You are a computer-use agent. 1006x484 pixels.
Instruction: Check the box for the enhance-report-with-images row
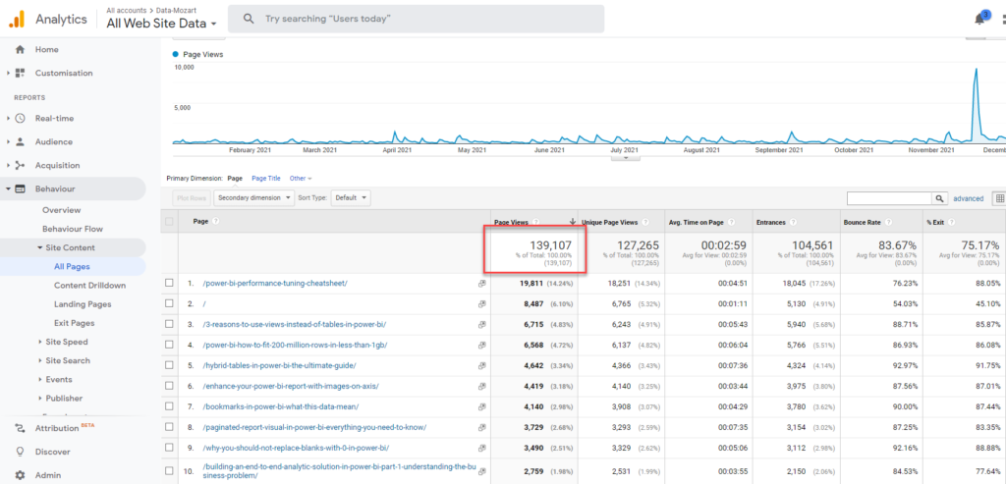pos(169,386)
